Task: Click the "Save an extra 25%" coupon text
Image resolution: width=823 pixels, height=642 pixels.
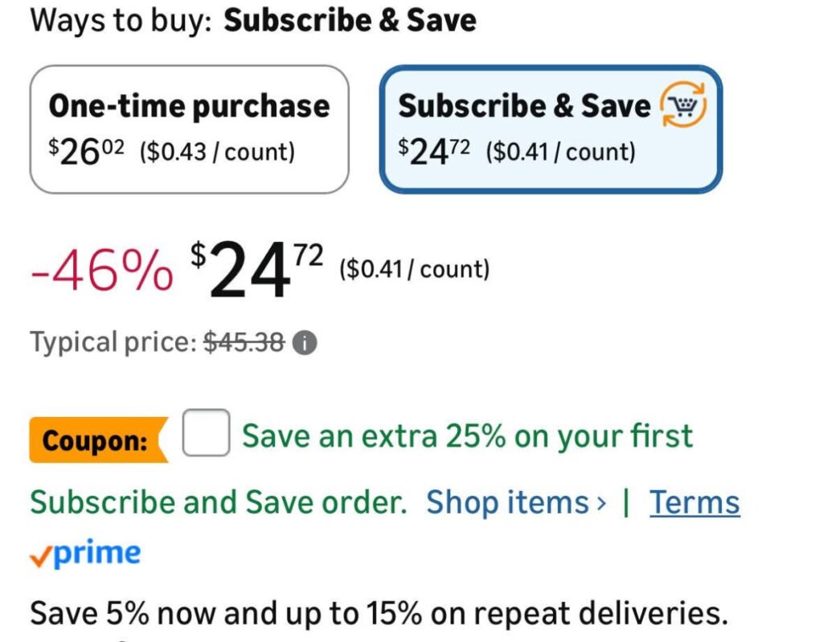Action: [467, 436]
